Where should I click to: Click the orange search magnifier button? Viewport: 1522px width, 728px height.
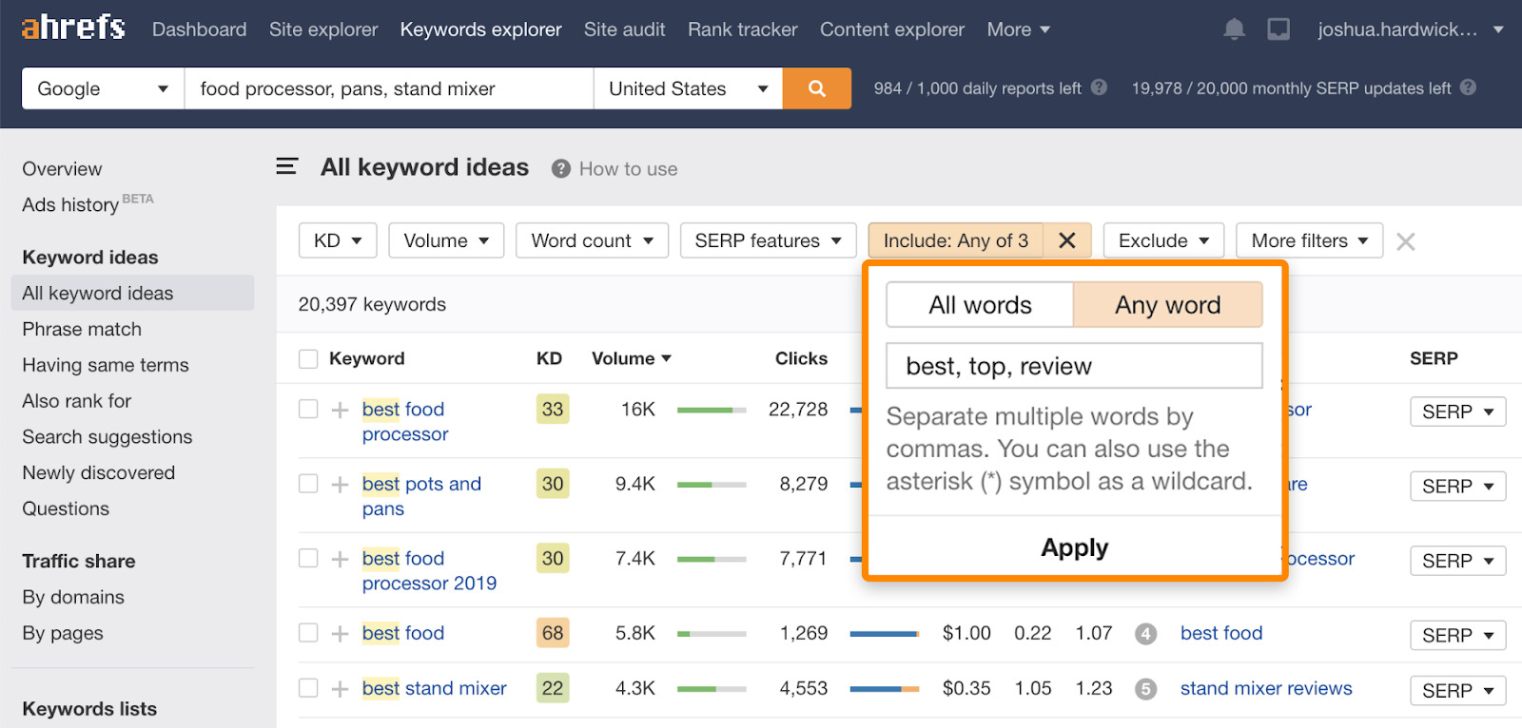pyautogui.click(x=816, y=88)
